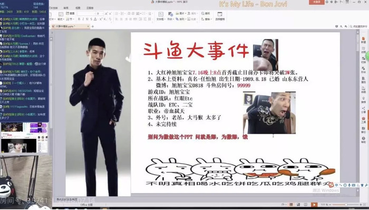Switch to slide sorter view icon

coord(298,205)
